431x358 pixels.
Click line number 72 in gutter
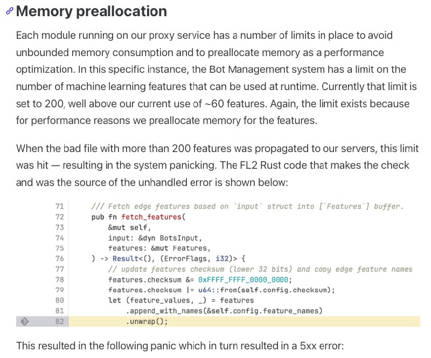click(x=59, y=217)
